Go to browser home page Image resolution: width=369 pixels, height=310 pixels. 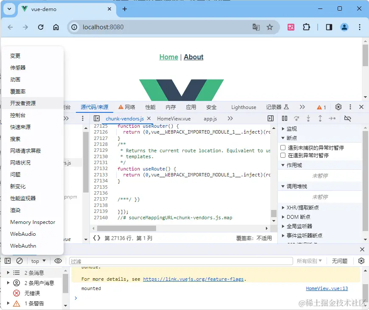pos(56,27)
